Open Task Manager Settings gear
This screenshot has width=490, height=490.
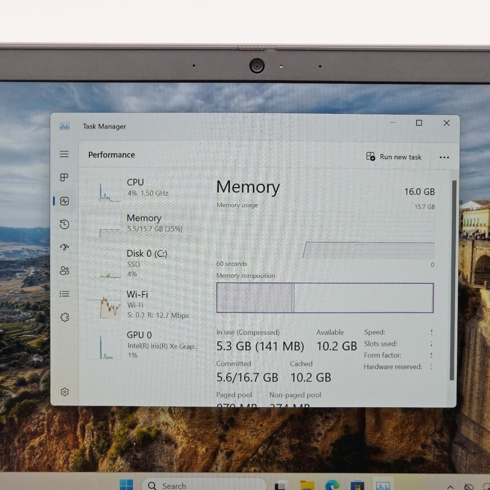click(64, 392)
